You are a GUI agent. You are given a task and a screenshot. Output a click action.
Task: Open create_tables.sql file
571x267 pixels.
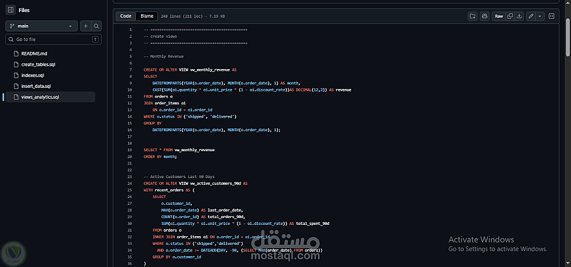coord(38,64)
